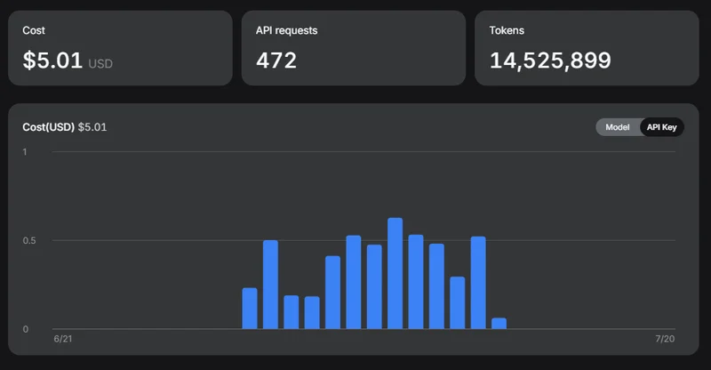Select the tallest bar in the chart

(395, 273)
